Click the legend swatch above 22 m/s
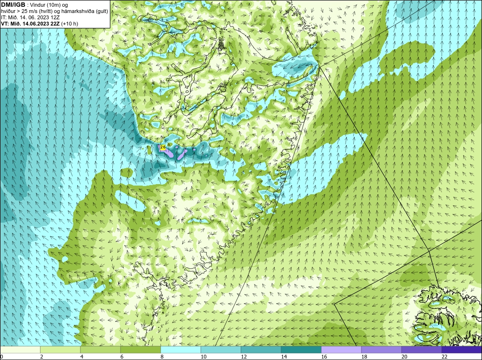The width and height of the screenshot is (482, 360). [x=462, y=350]
